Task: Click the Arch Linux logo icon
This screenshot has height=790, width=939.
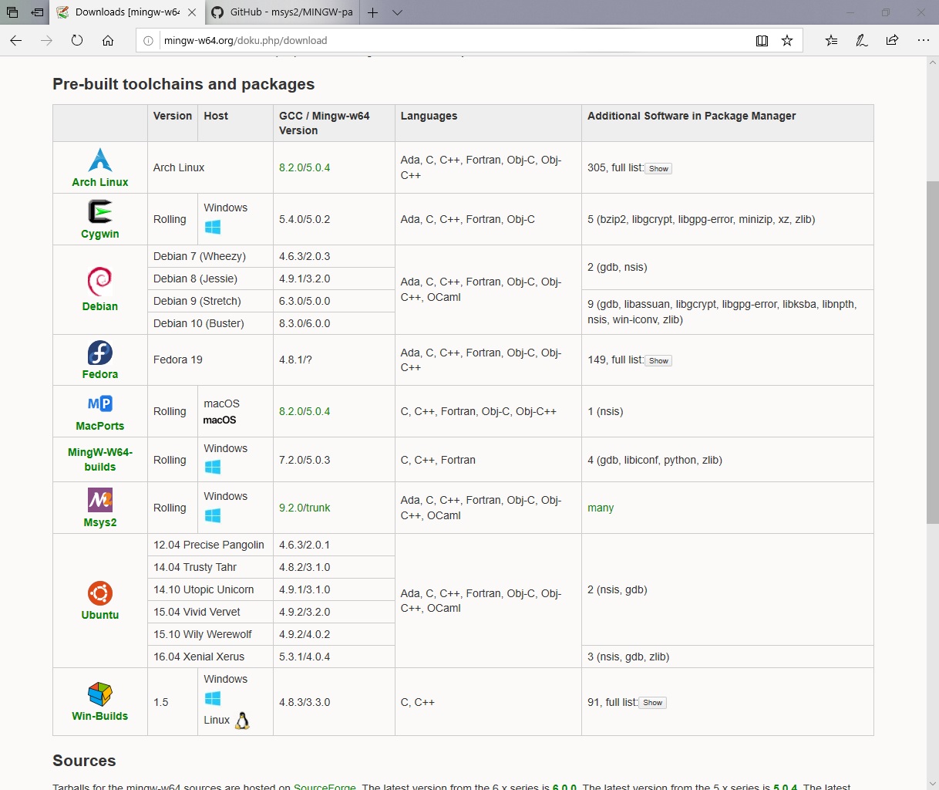Action: click(x=100, y=160)
